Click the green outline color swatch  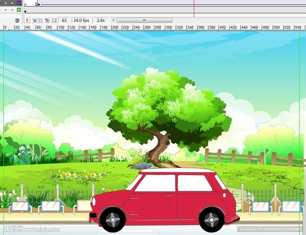(x=19, y=10)
